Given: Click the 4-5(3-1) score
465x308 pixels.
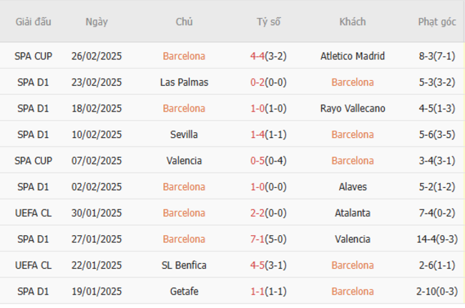Looking at the screenshot, I should [268, 265].
